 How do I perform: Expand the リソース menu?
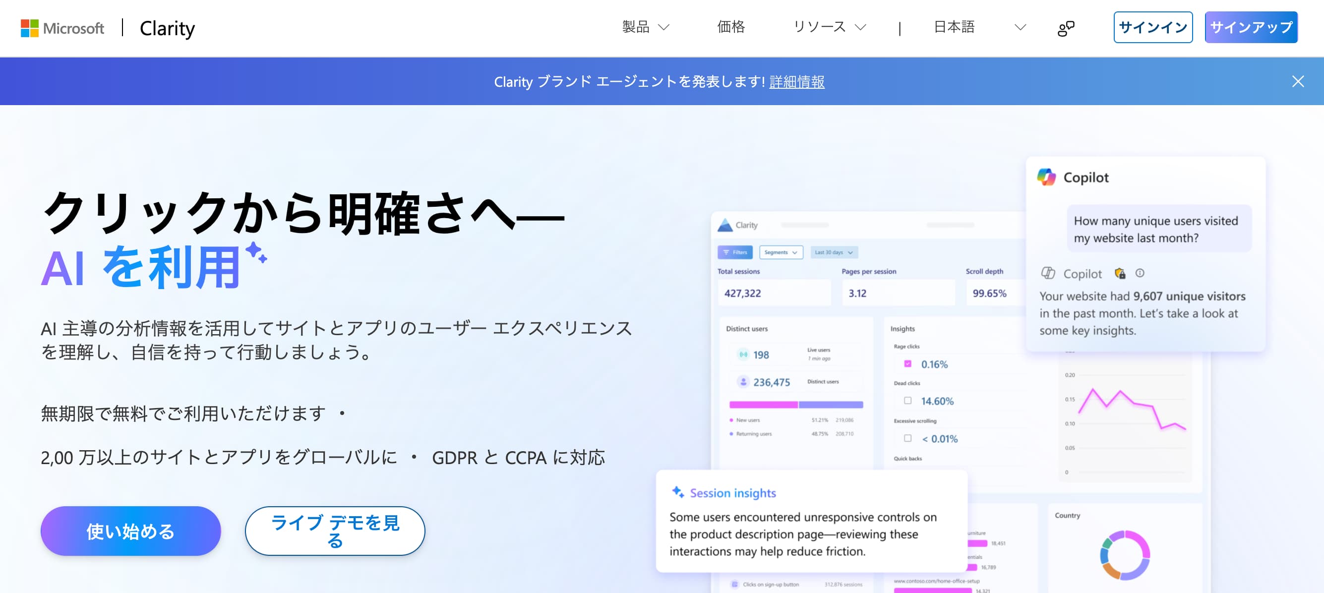click(x=830, y=27)
